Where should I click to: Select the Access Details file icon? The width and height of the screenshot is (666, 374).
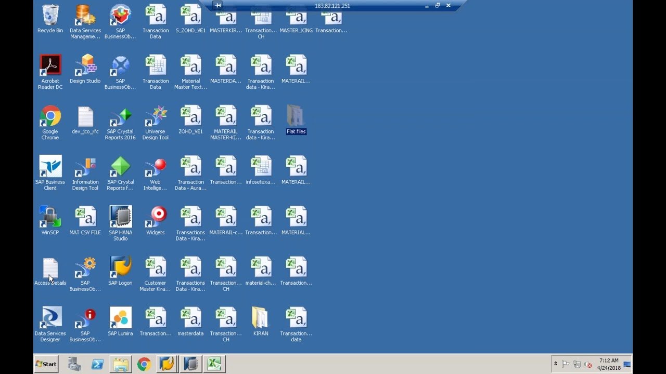tap(50, 271)
